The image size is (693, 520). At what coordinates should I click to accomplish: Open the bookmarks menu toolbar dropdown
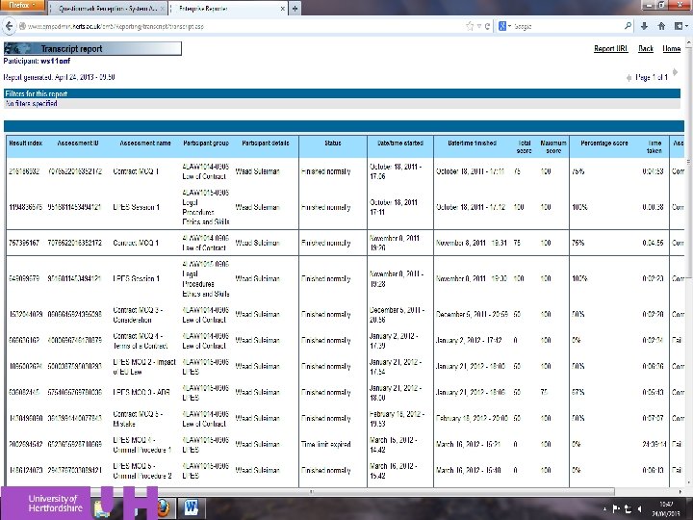(680, 26)
